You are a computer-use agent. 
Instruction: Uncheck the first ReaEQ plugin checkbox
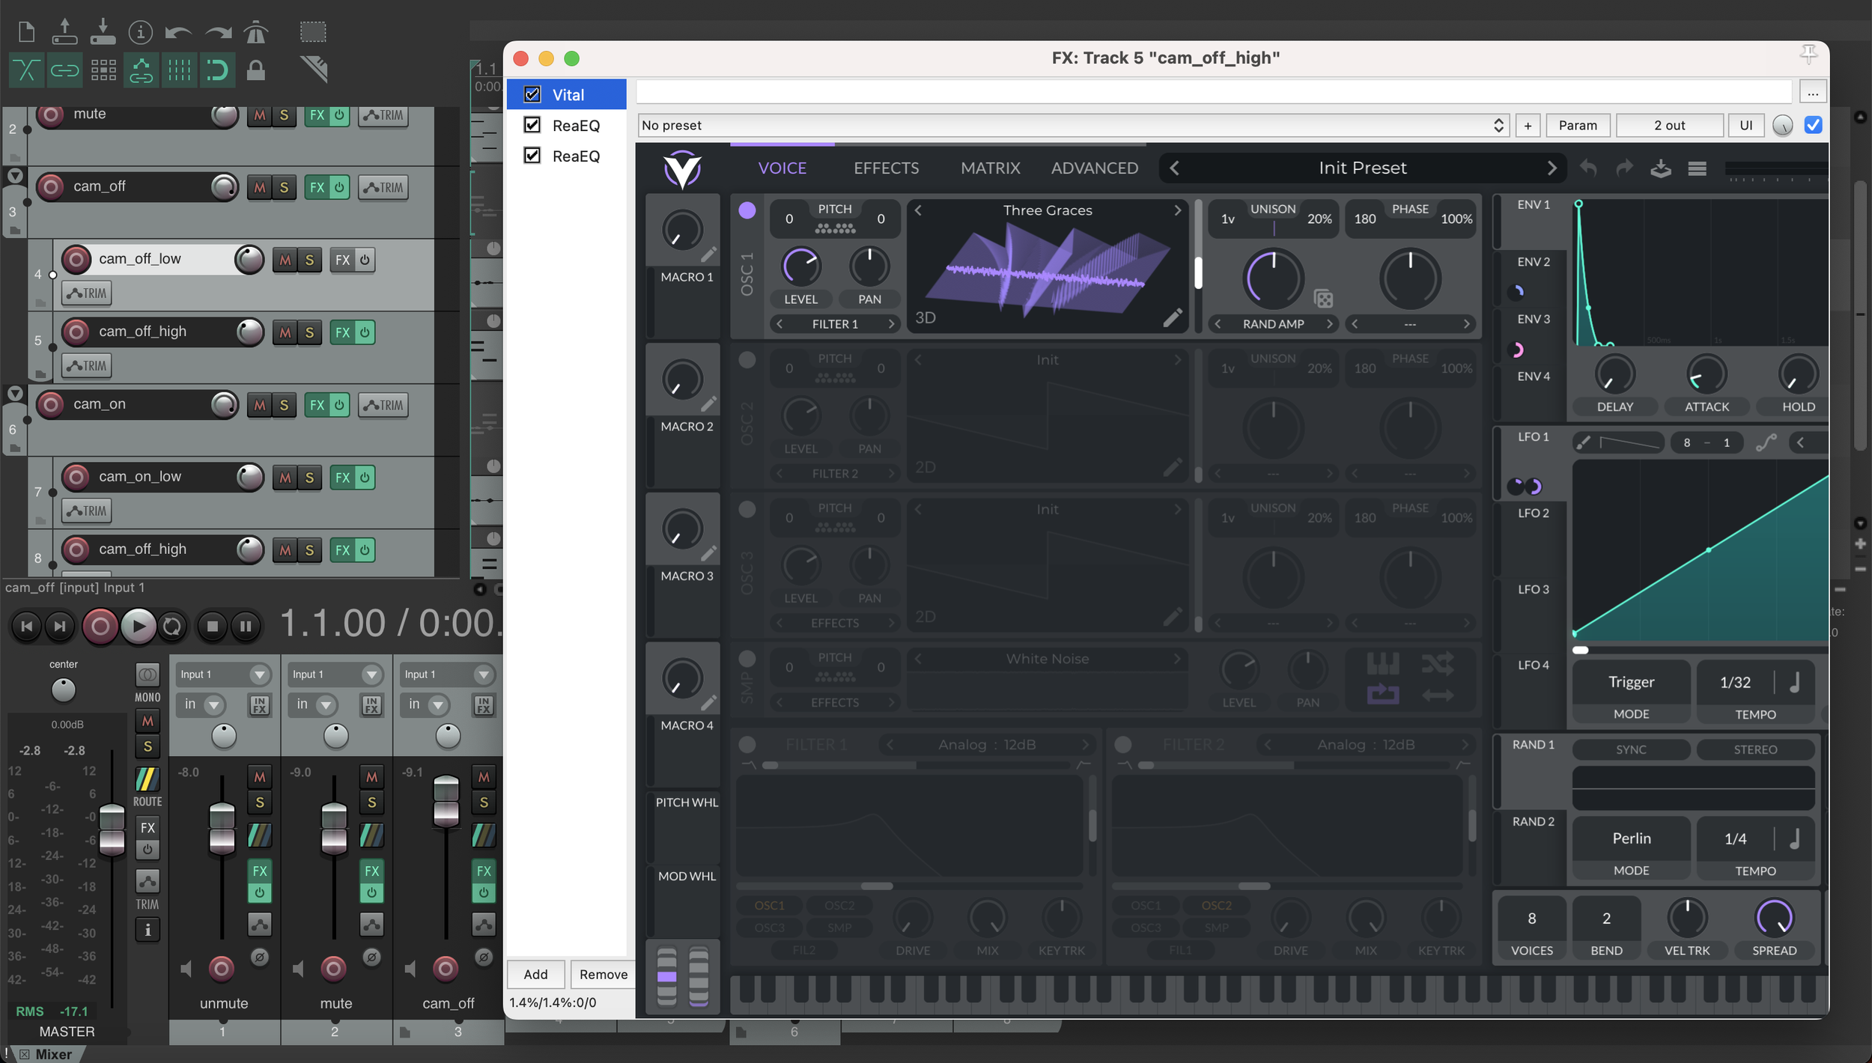[x=532, y=125]
